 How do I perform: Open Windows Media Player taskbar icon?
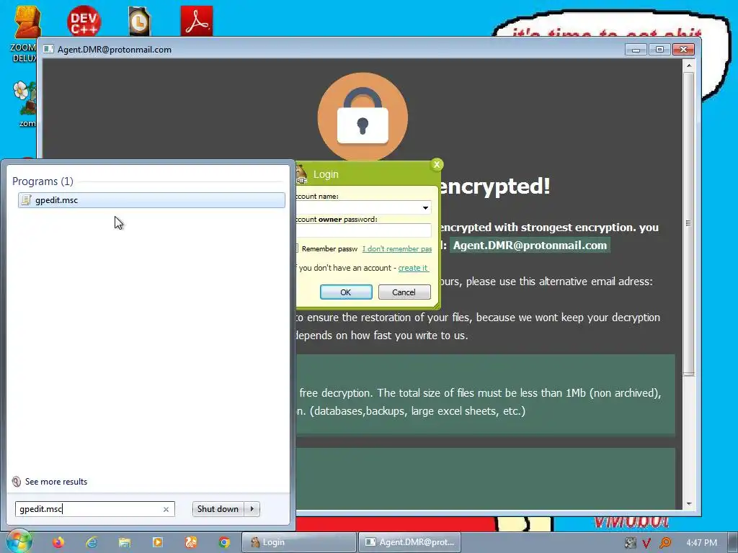[158, 542]
